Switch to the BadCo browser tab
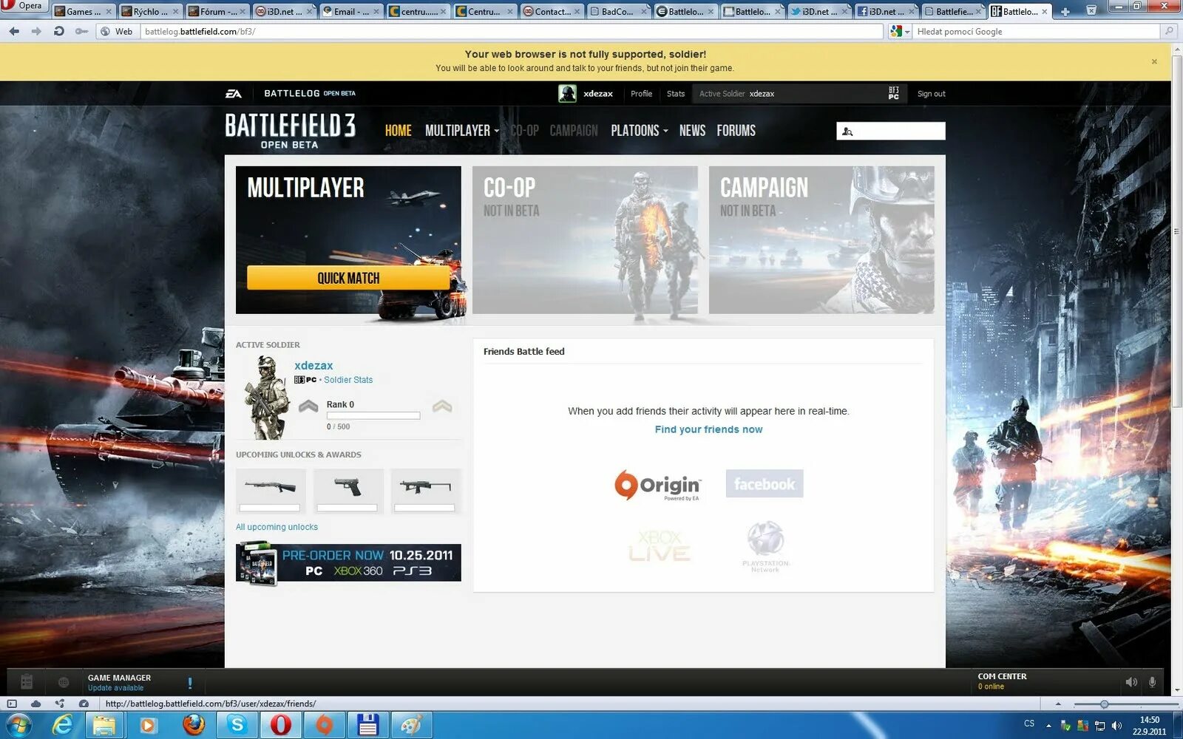 [618, 11]
